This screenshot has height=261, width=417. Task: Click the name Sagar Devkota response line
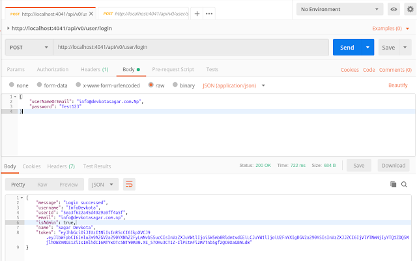click(65, 228)
